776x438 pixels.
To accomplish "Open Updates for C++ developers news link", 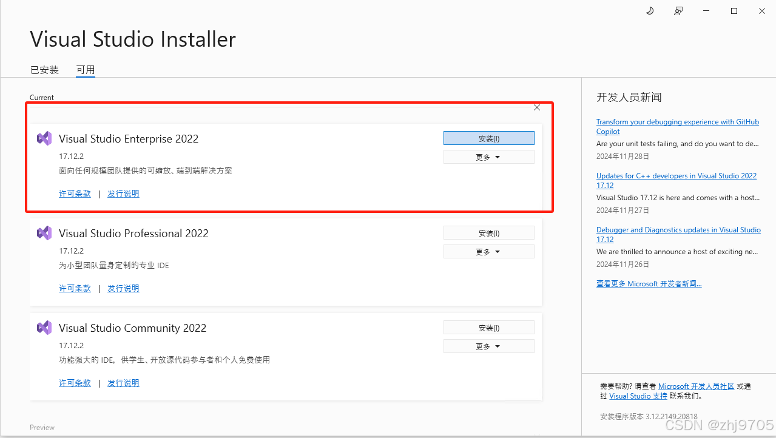I will [676, 181].
